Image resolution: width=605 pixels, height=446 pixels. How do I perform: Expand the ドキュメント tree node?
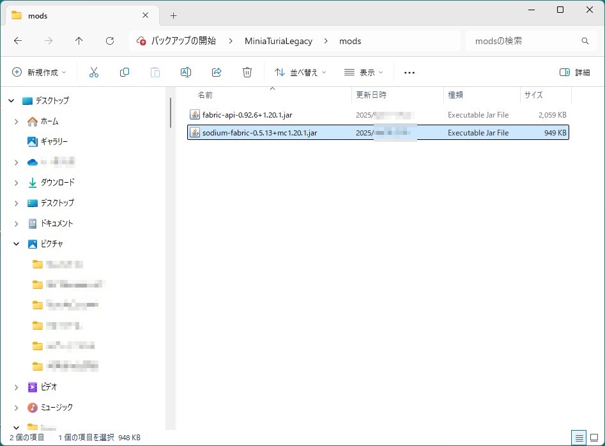point(16,224)
